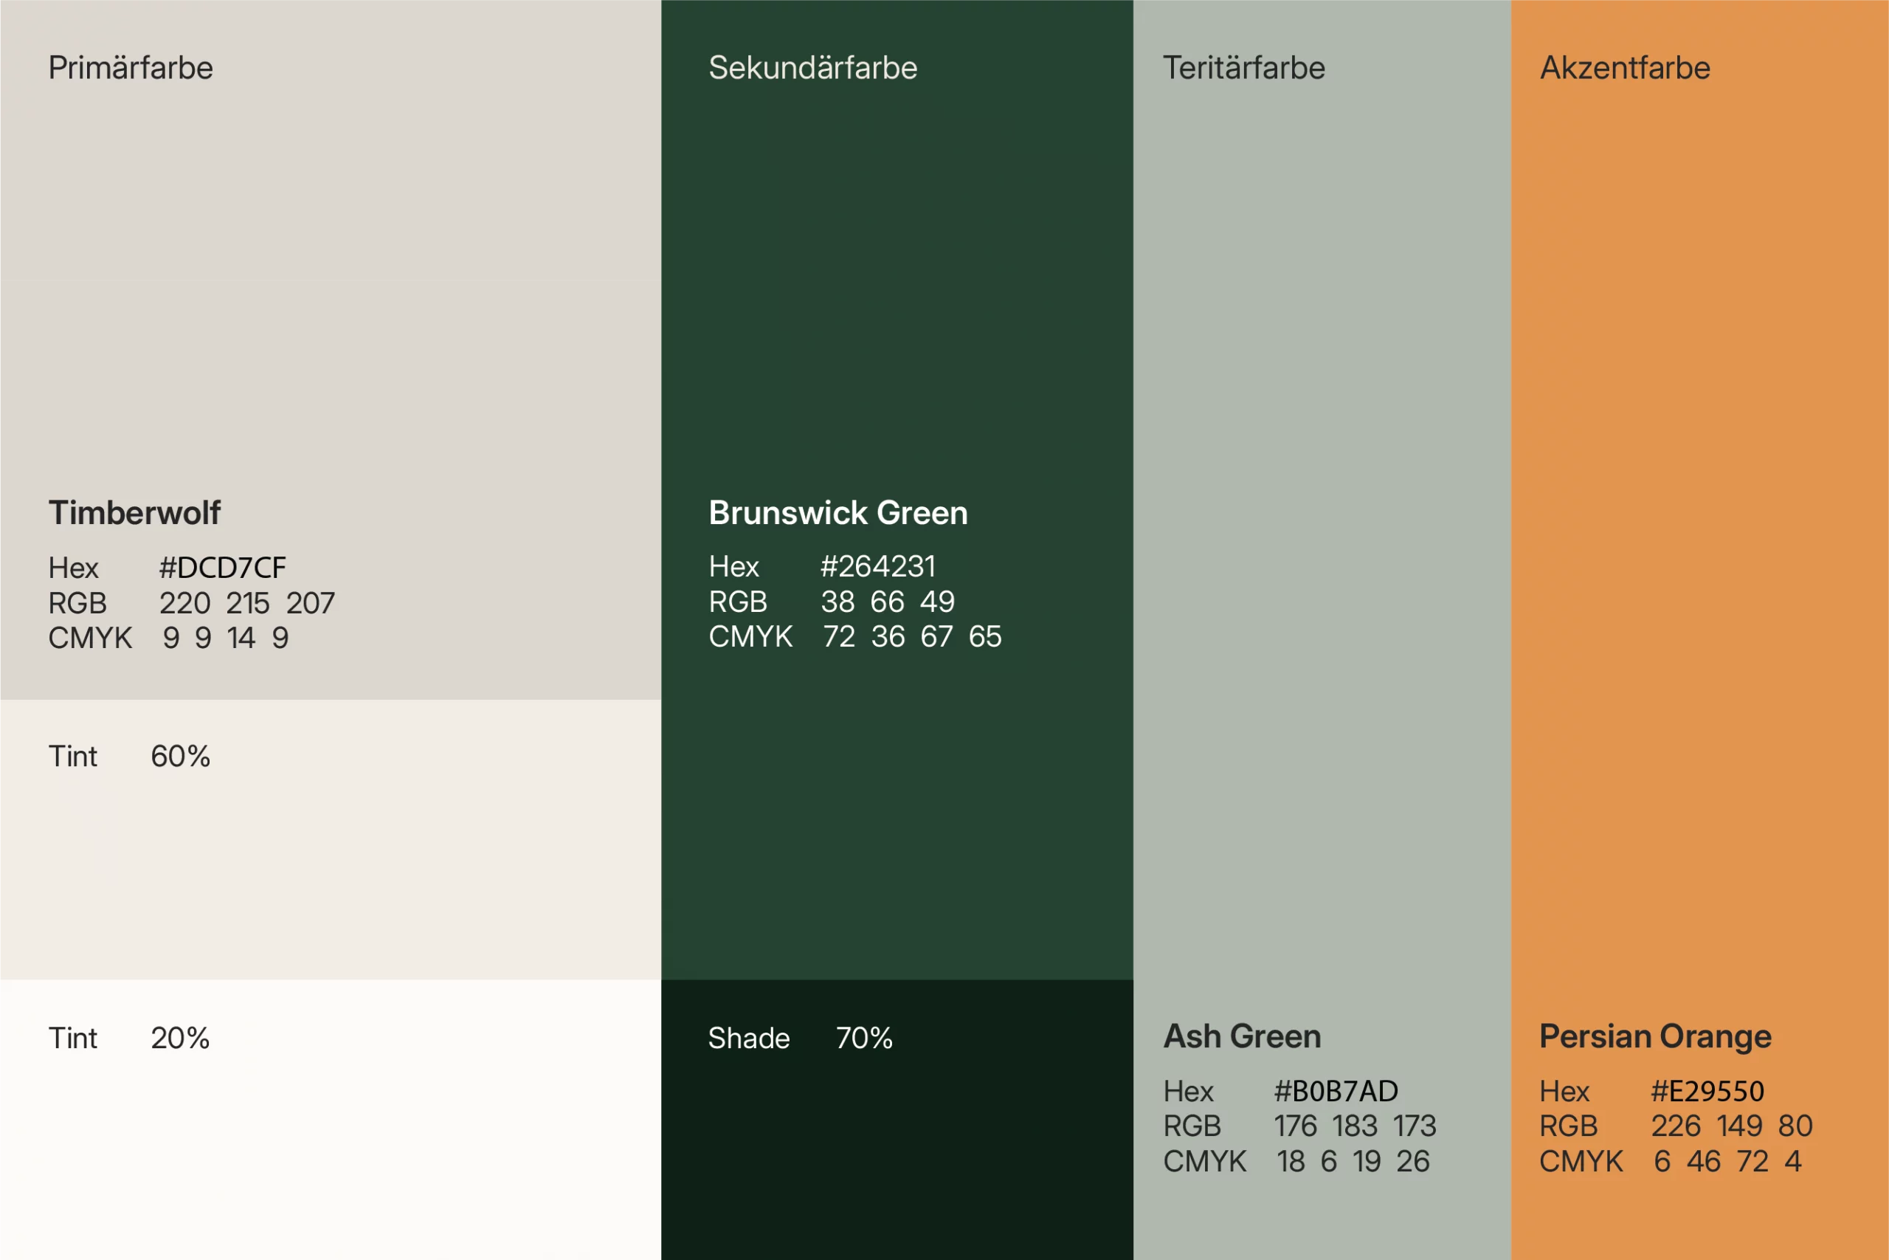
Task: Click the Timberwolf color name
Action: point(134,513)
